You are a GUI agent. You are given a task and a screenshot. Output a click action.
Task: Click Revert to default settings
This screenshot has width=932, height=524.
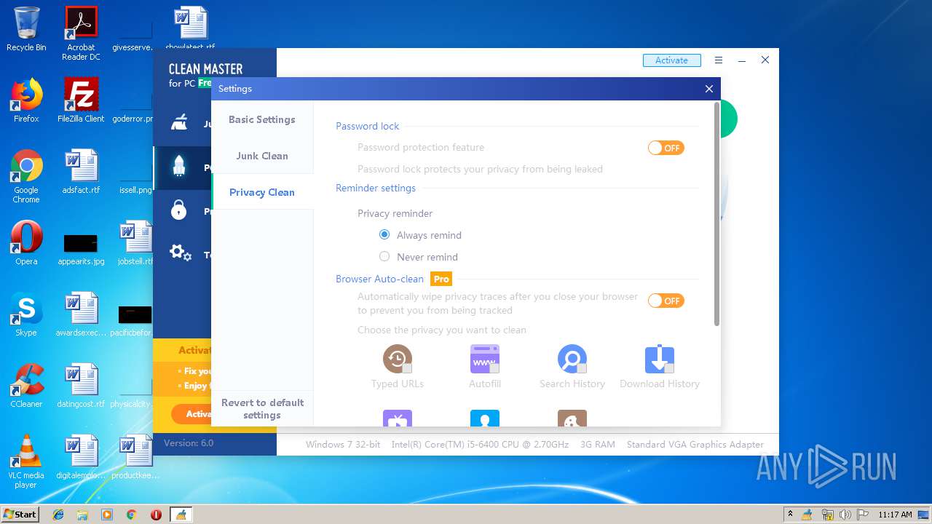[x=262, y=408]
